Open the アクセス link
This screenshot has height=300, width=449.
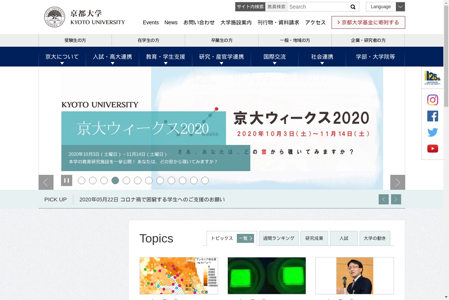point(315,22)
